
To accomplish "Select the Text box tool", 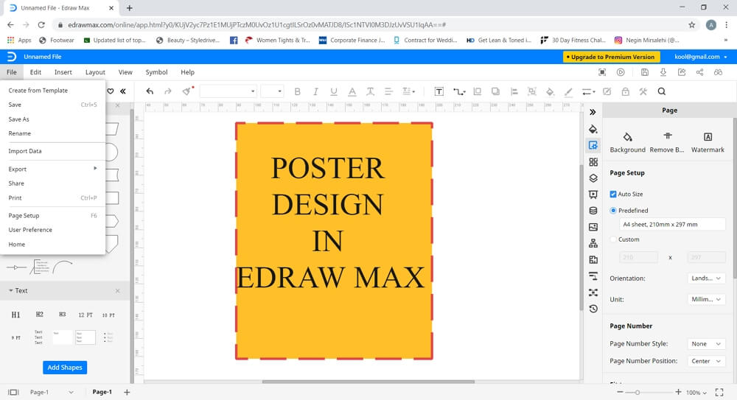I will coord(439,91).
